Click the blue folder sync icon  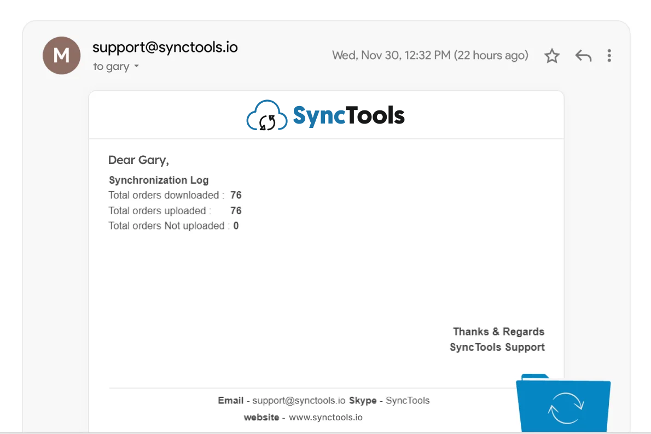click(564, 404)
